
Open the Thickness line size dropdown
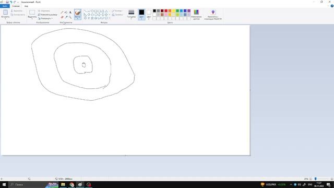[x=132, y=15]
